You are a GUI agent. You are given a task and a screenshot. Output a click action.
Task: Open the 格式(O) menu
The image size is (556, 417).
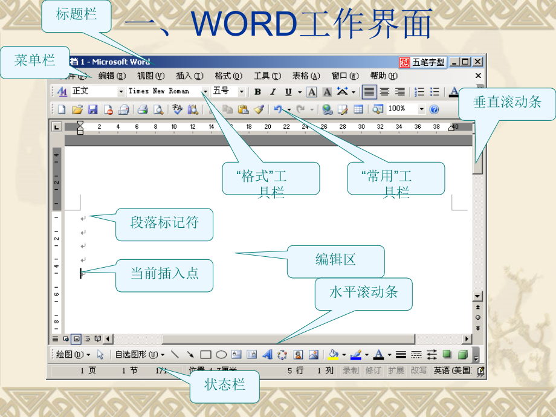point(228,76)
